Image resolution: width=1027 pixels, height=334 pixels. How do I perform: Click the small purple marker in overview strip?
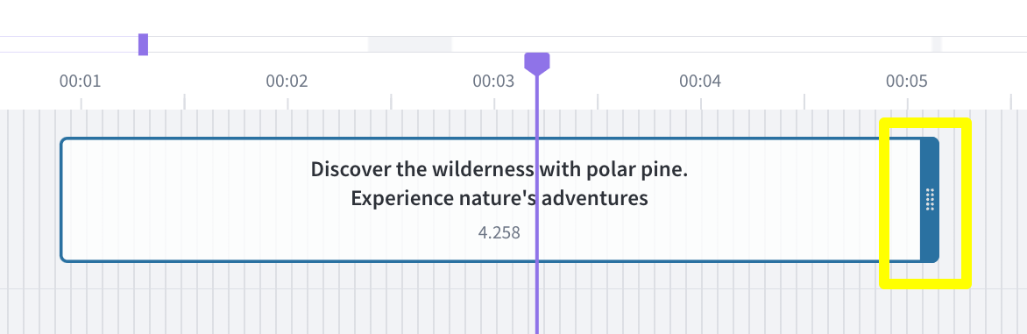pyautogui.click(x=144, y=45)
